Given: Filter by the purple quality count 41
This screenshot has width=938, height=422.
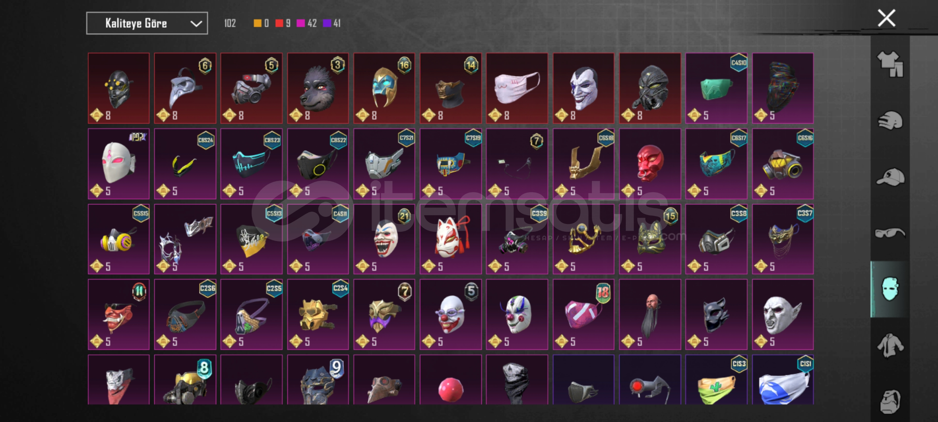Looking at the screenshot, I should pyautogui.click(x=332, y=23).
